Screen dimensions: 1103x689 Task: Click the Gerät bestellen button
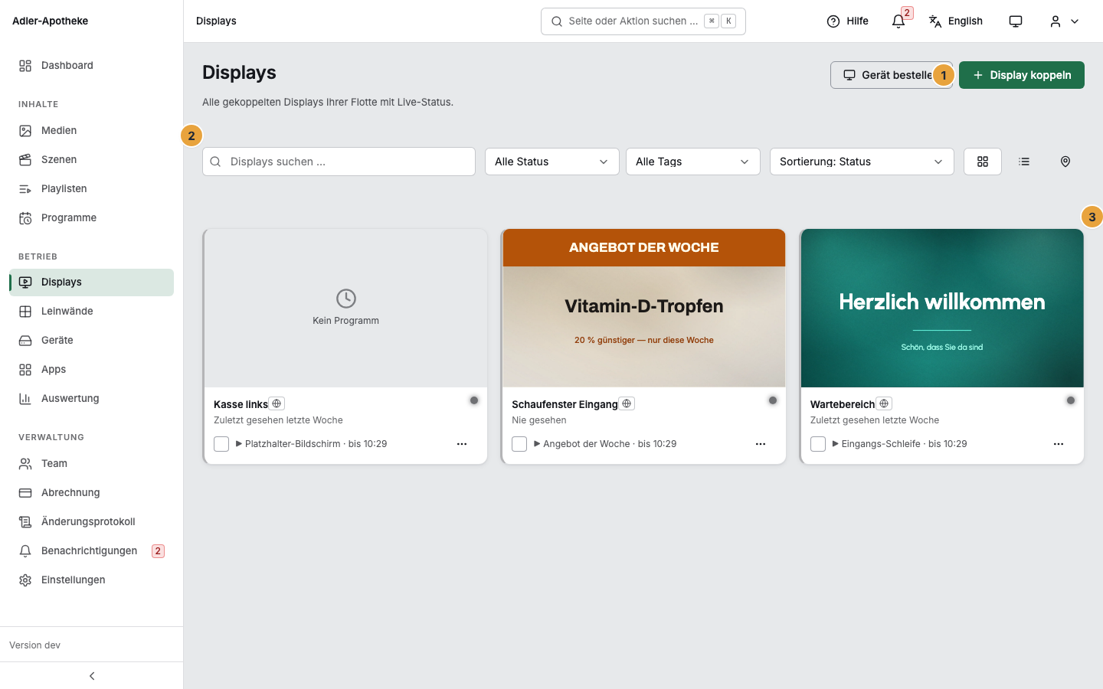tap(892, 75)
